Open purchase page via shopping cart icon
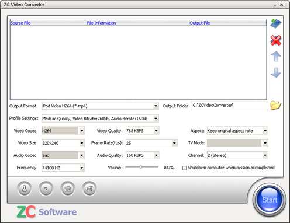Viewport: 290px width, 223px height. click(89, 189)
